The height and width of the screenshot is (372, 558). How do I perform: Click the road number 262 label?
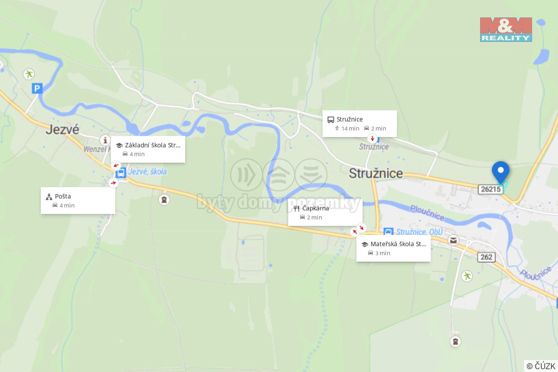tap(486, 257)
